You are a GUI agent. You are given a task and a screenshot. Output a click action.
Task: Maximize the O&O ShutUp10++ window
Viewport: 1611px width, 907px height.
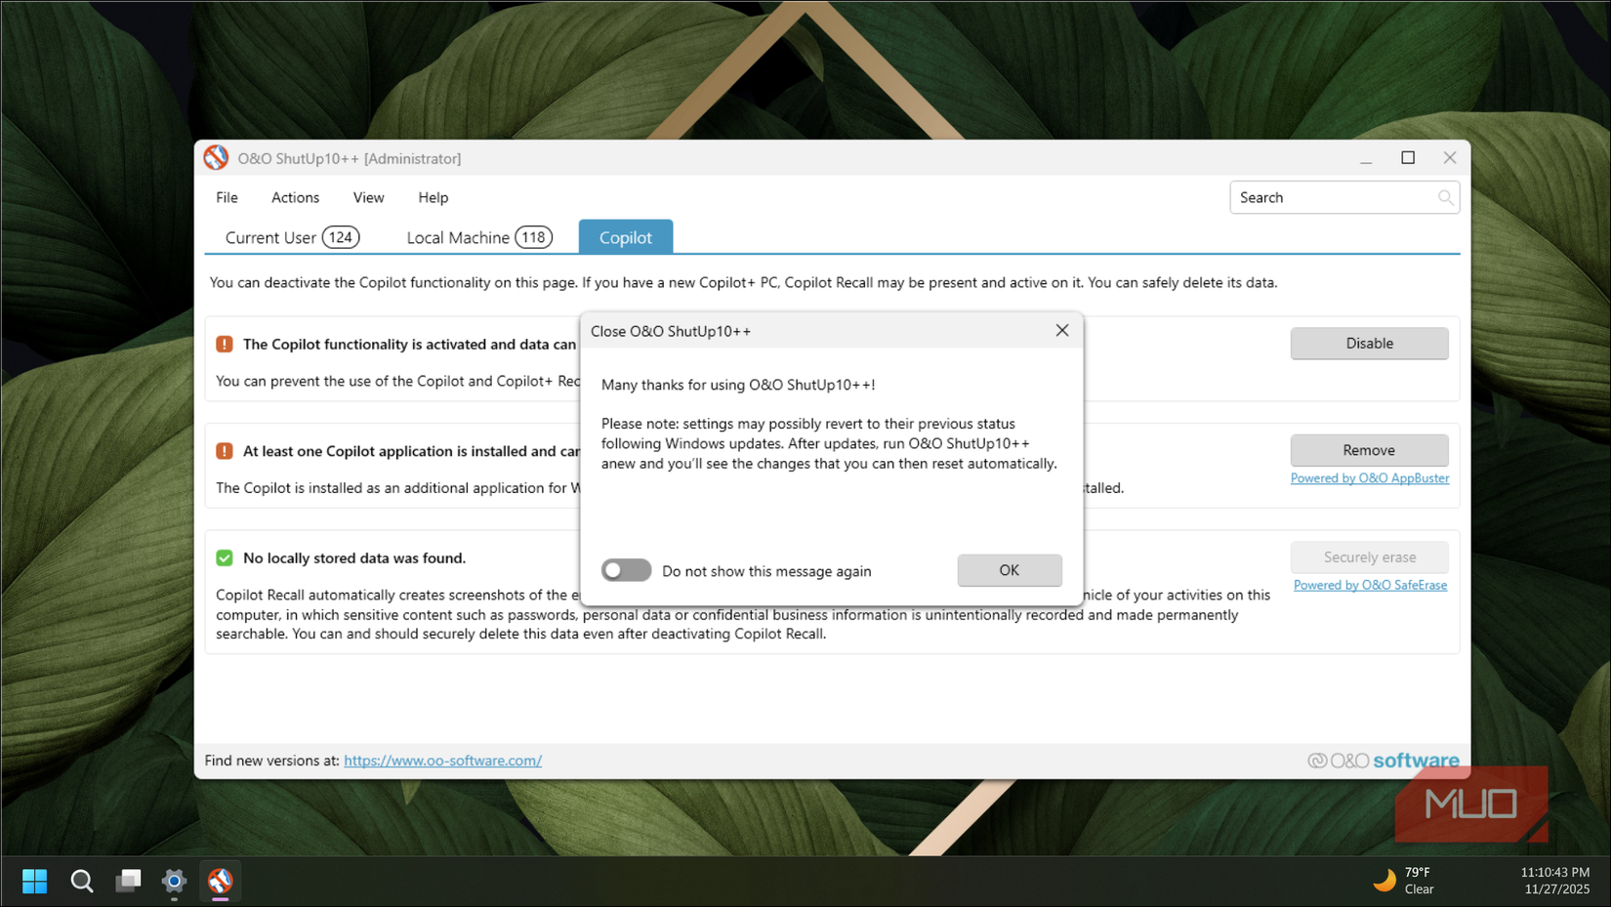pos(1408,158)
